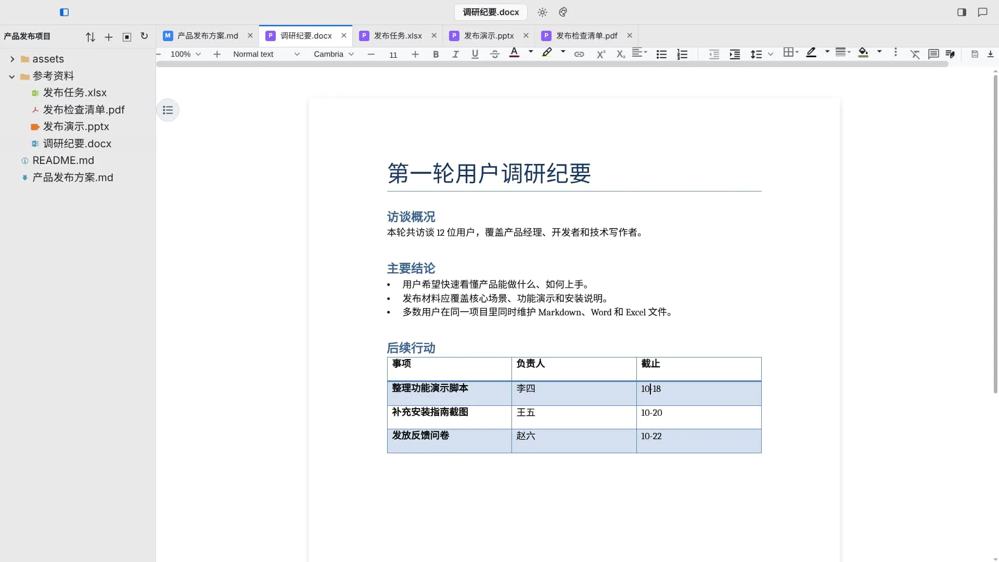Open 发布检查清单.pdf in the file tree

click(83, 110)
